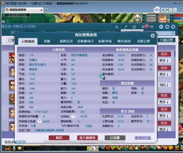The width and height of the screenshot is (183, 153).
Task: Select the 人物/修炼 tab
Action: point(28,41)
